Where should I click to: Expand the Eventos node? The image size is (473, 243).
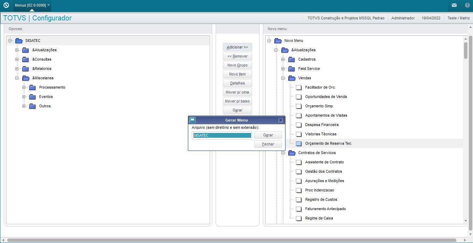pyautogui.click(x=24, y=97)
